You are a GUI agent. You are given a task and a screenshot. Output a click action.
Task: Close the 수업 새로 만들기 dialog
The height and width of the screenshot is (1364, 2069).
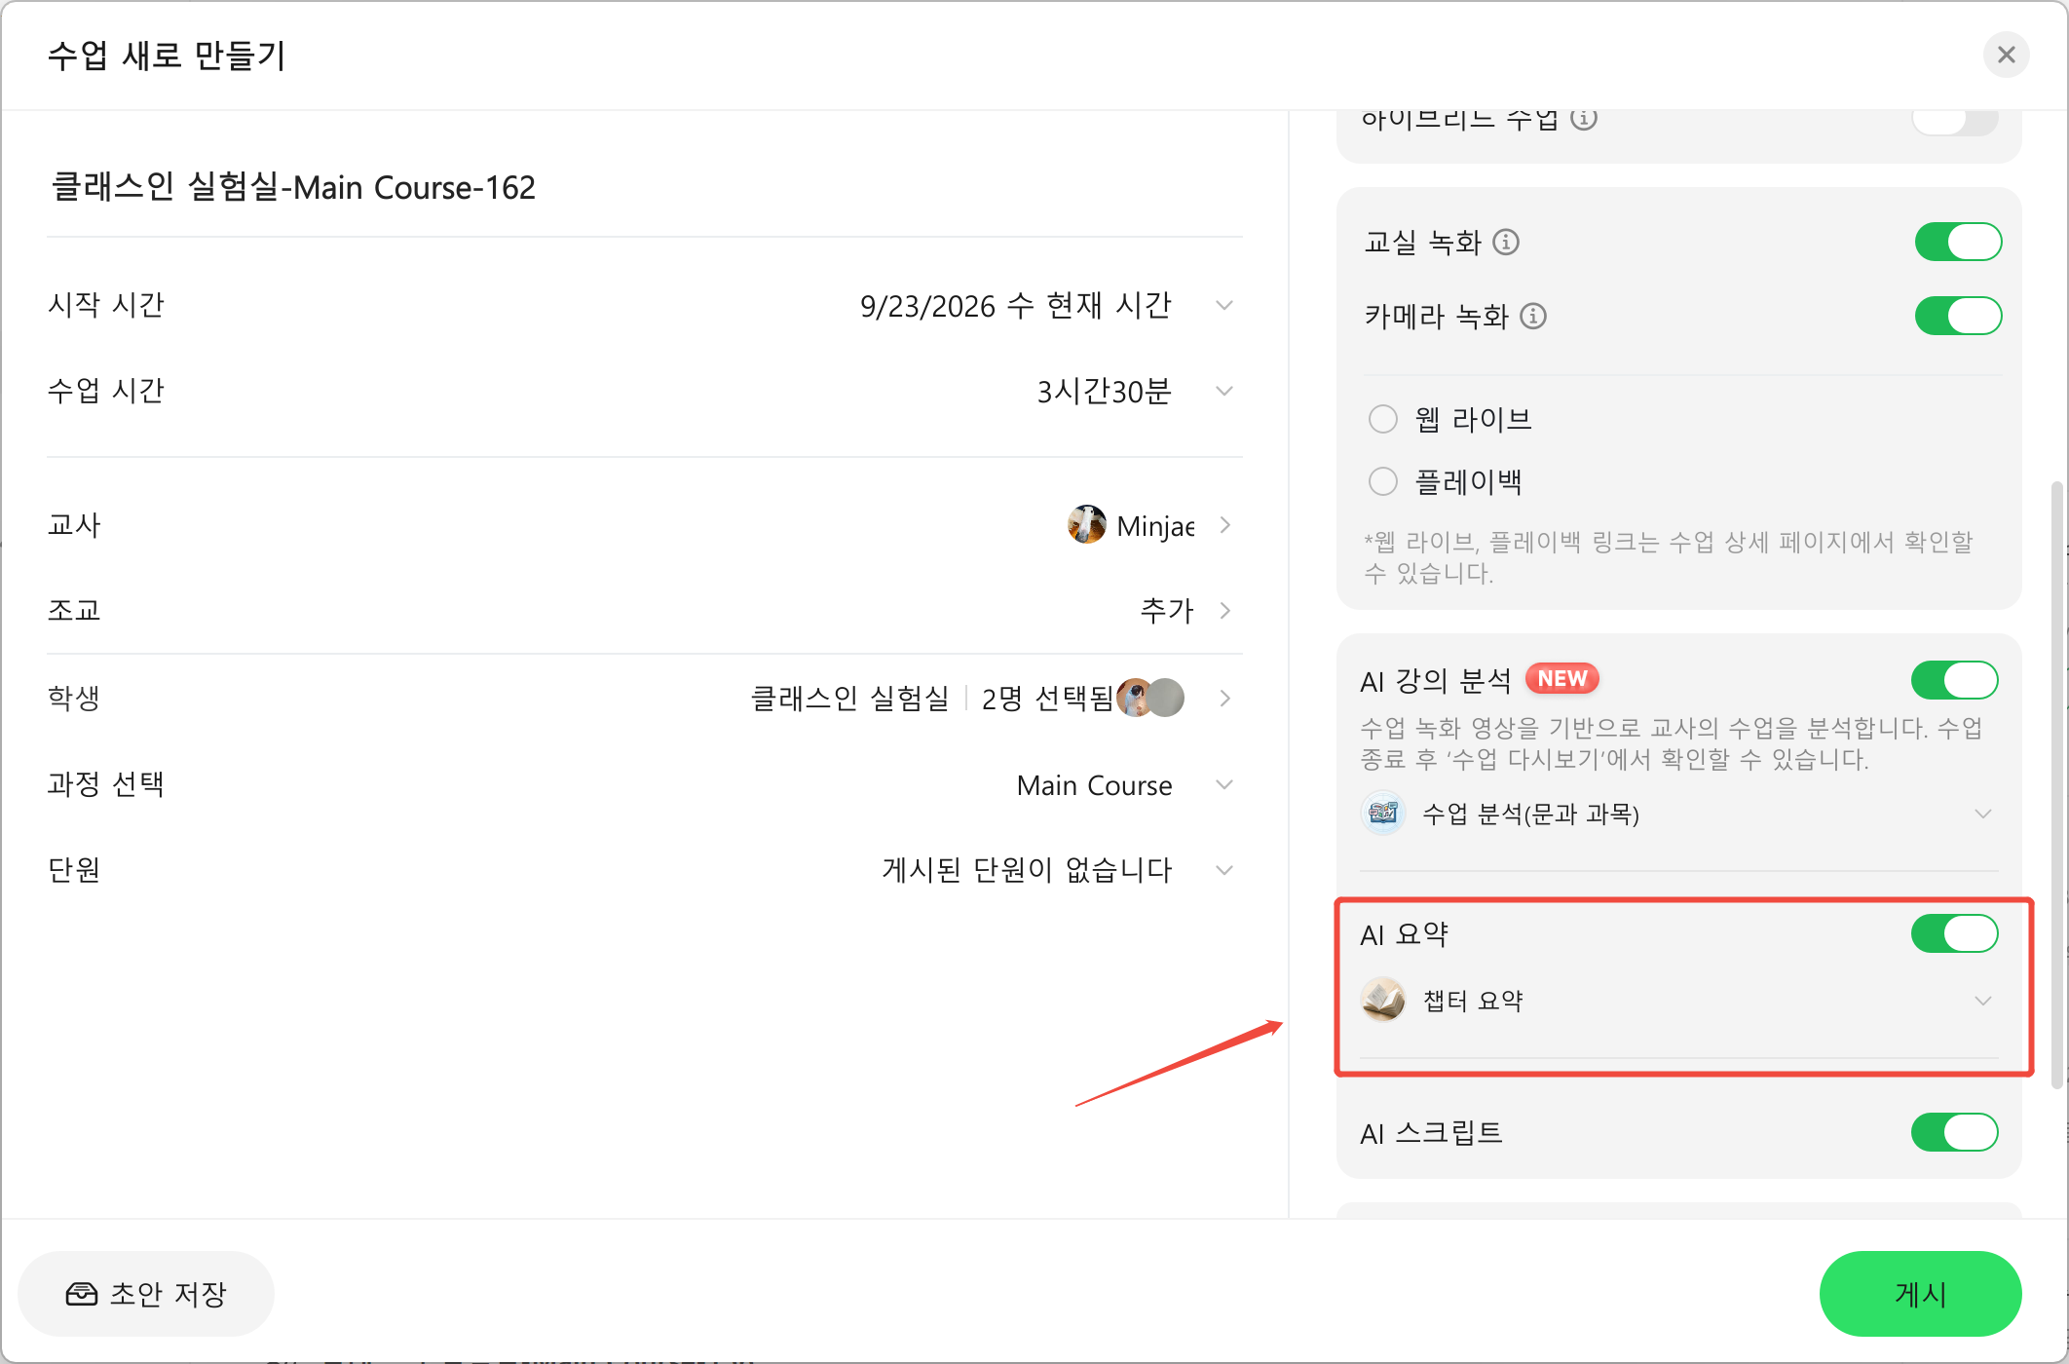point(2007,55)
